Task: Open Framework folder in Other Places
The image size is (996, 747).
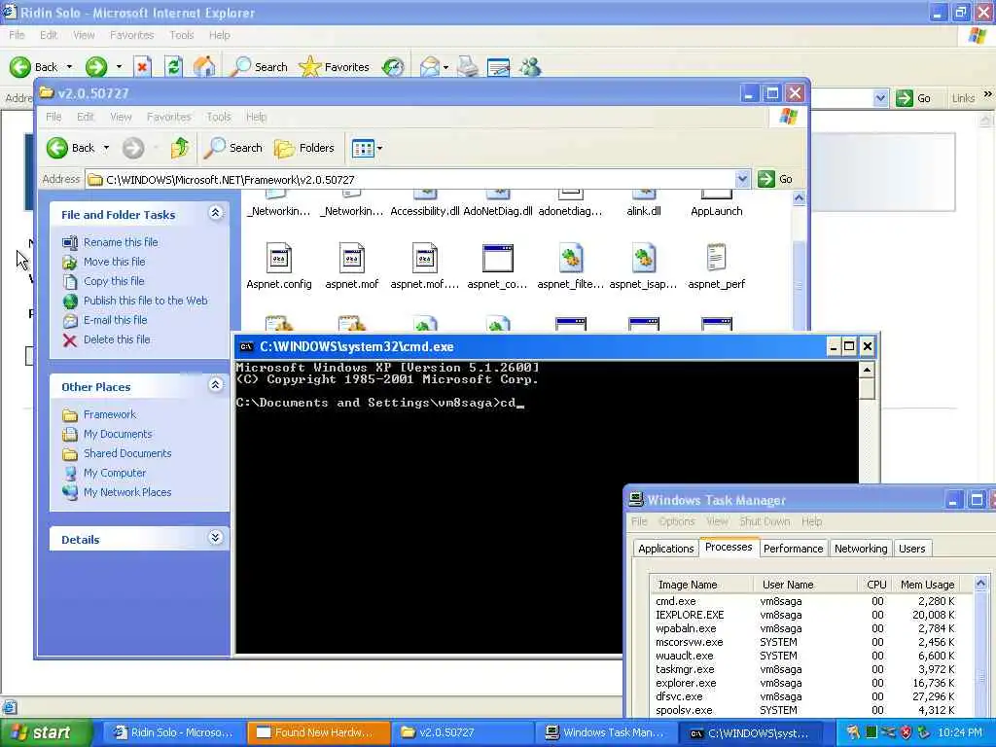Action: tap(110, 414)
